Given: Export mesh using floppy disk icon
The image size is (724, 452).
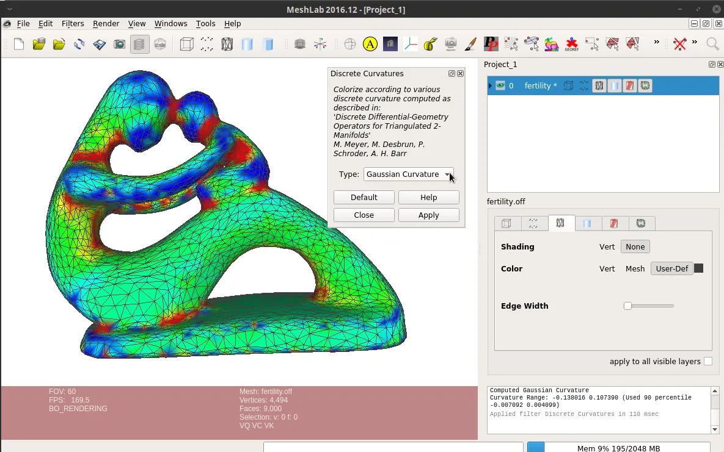Looking at the screenshot, I should point(99,45).
